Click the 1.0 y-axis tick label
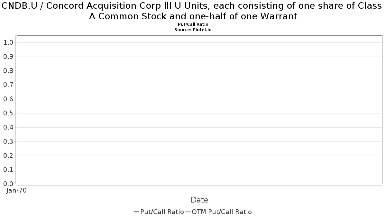The image size is (386, 217). [x=8, y=42]
